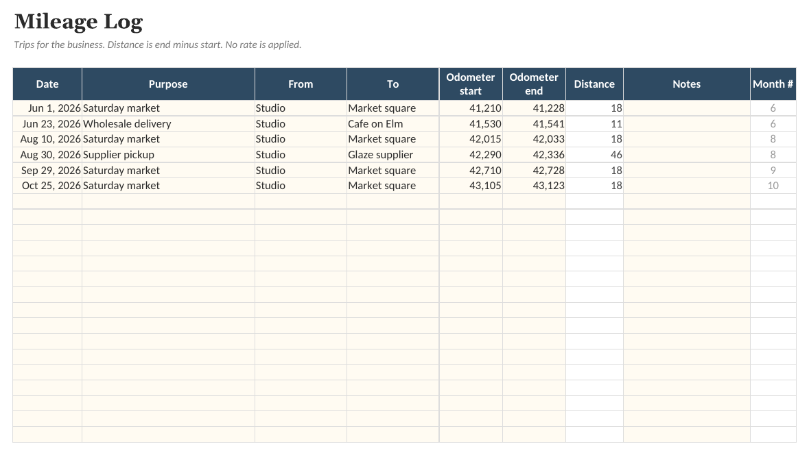Screen dimensions: 809x455
Task: Select the Month # column header
Action: [773, 84]
